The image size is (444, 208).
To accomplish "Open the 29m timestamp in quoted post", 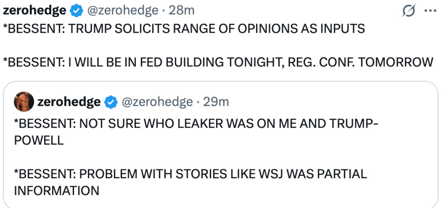I will 216,102.
